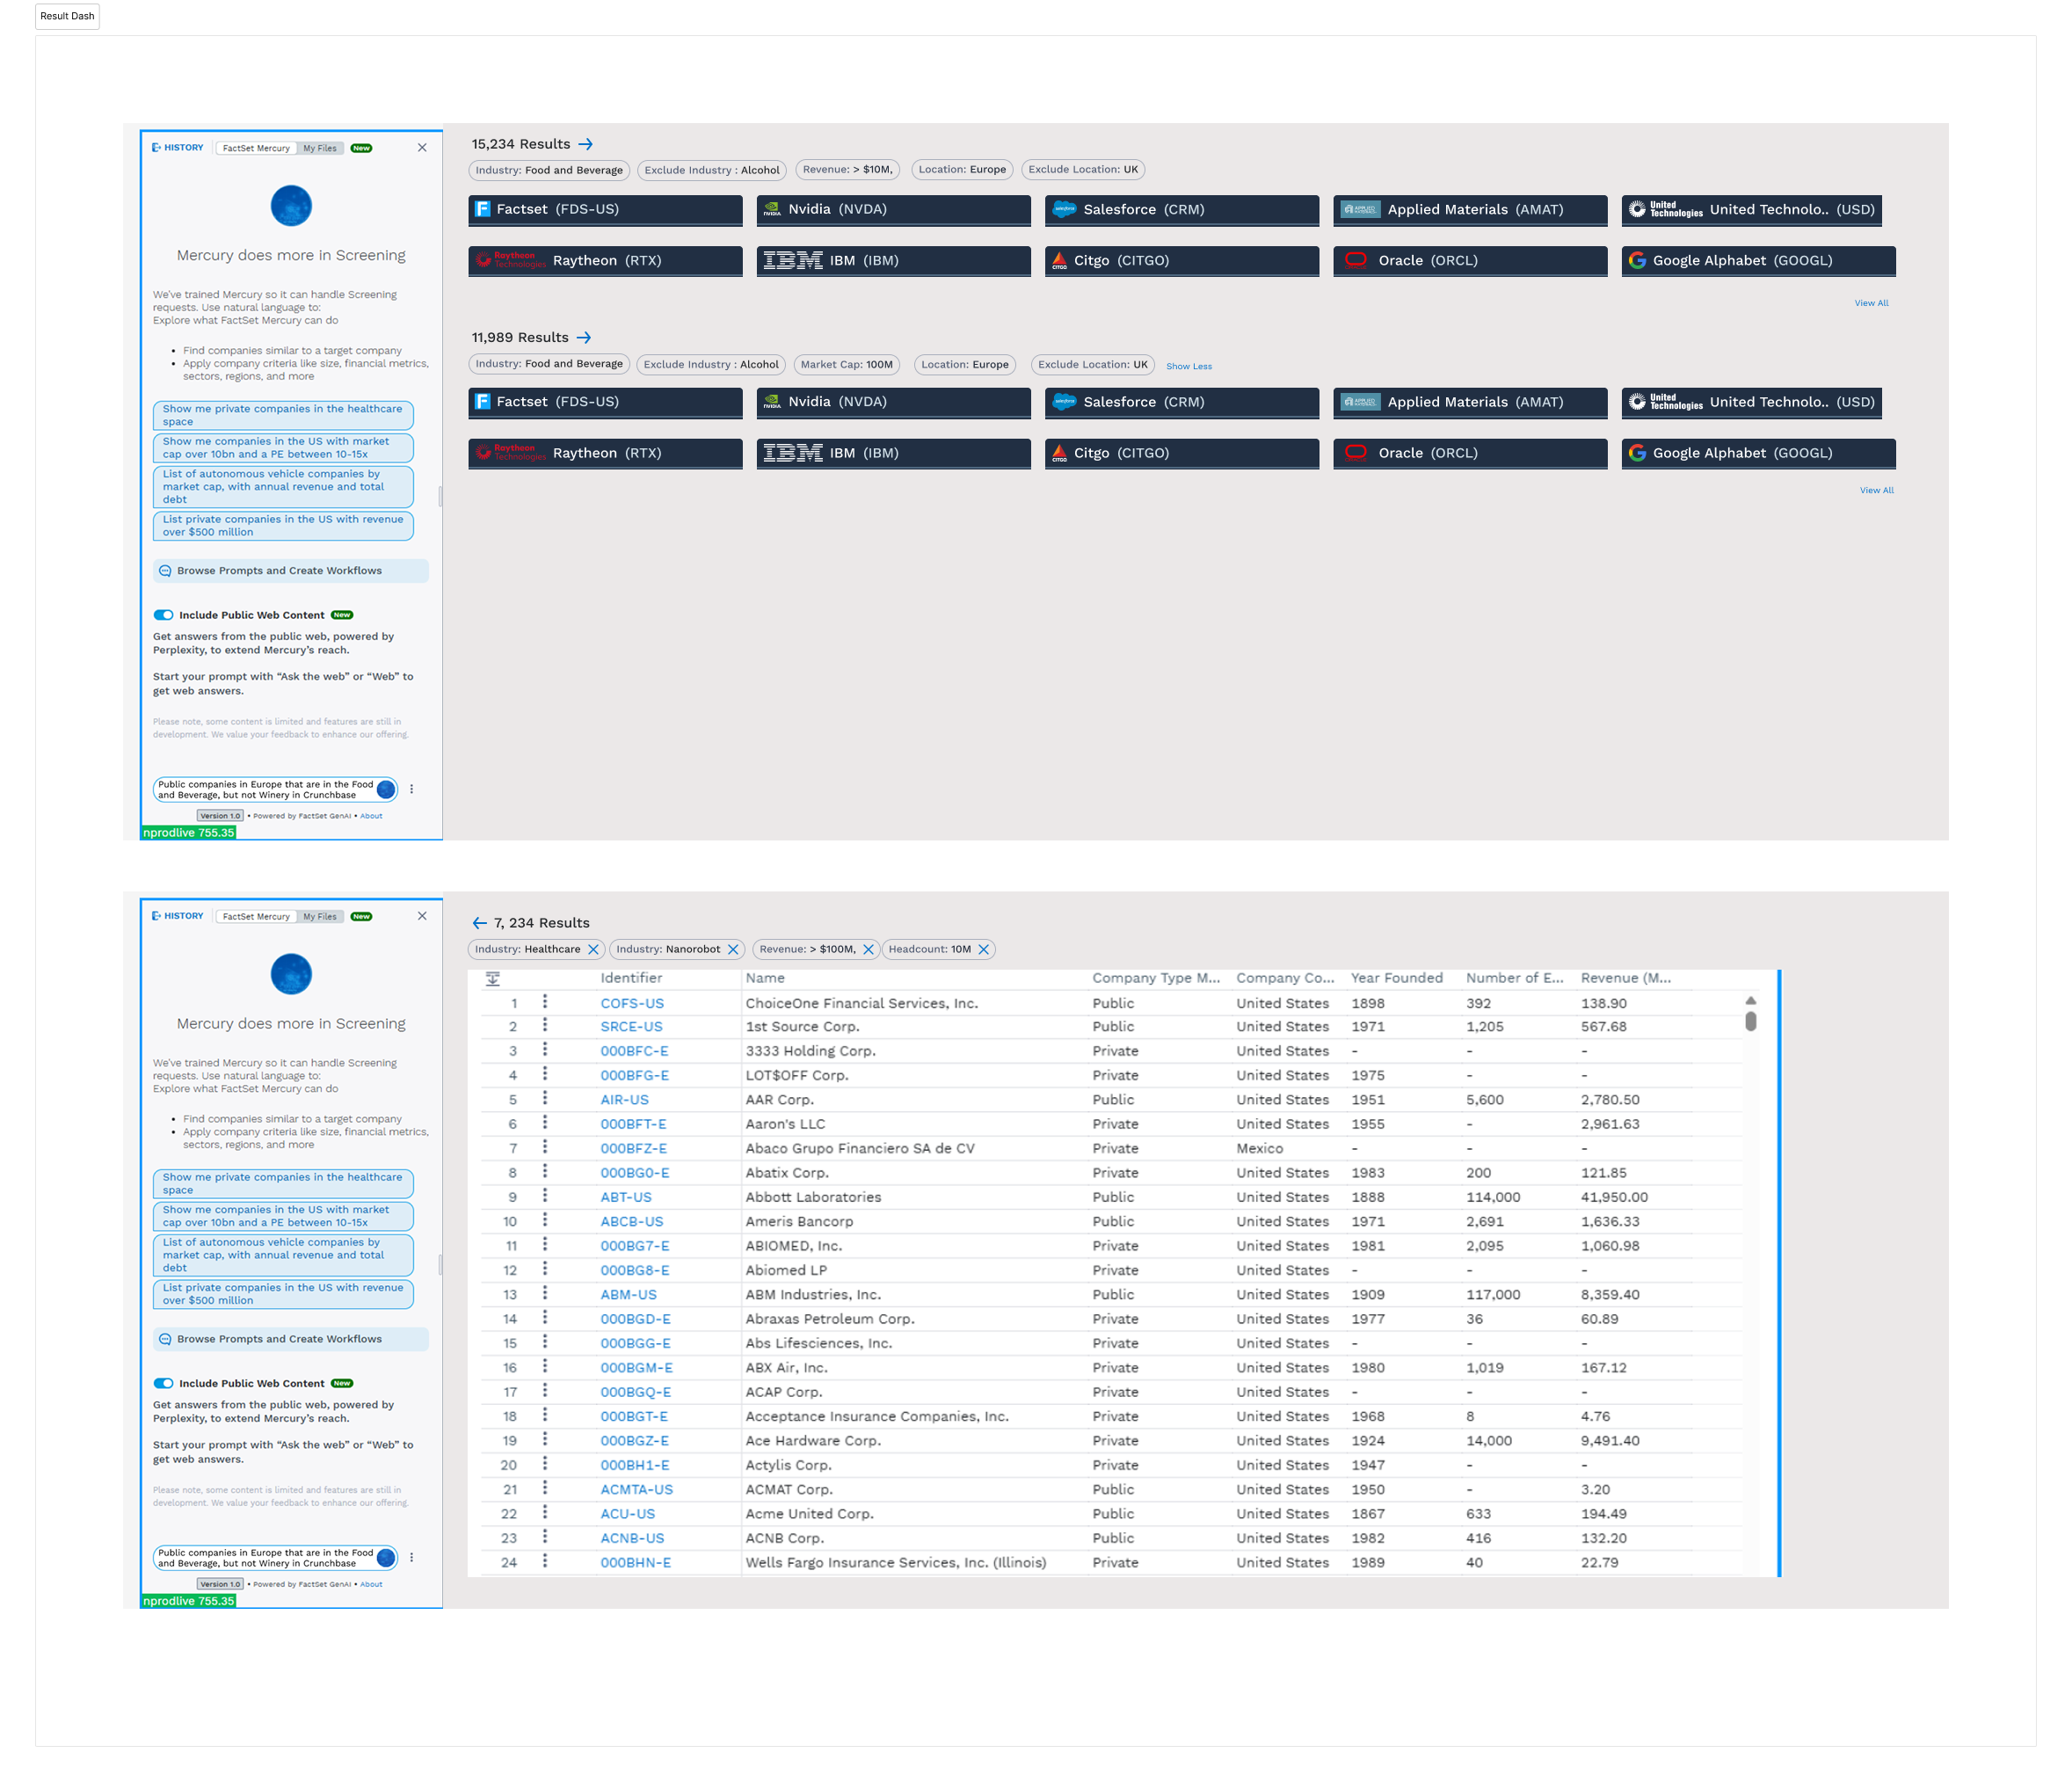Switch to My Files beside company cards panel
This screenshot has height=1782, width=2072.
click(320, 148)
